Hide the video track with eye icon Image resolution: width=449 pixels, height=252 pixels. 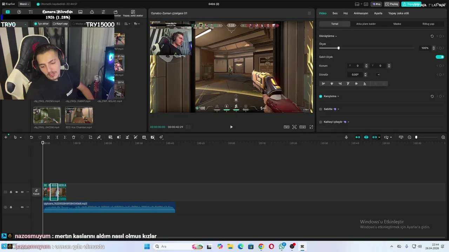click(x=16, y=192)
